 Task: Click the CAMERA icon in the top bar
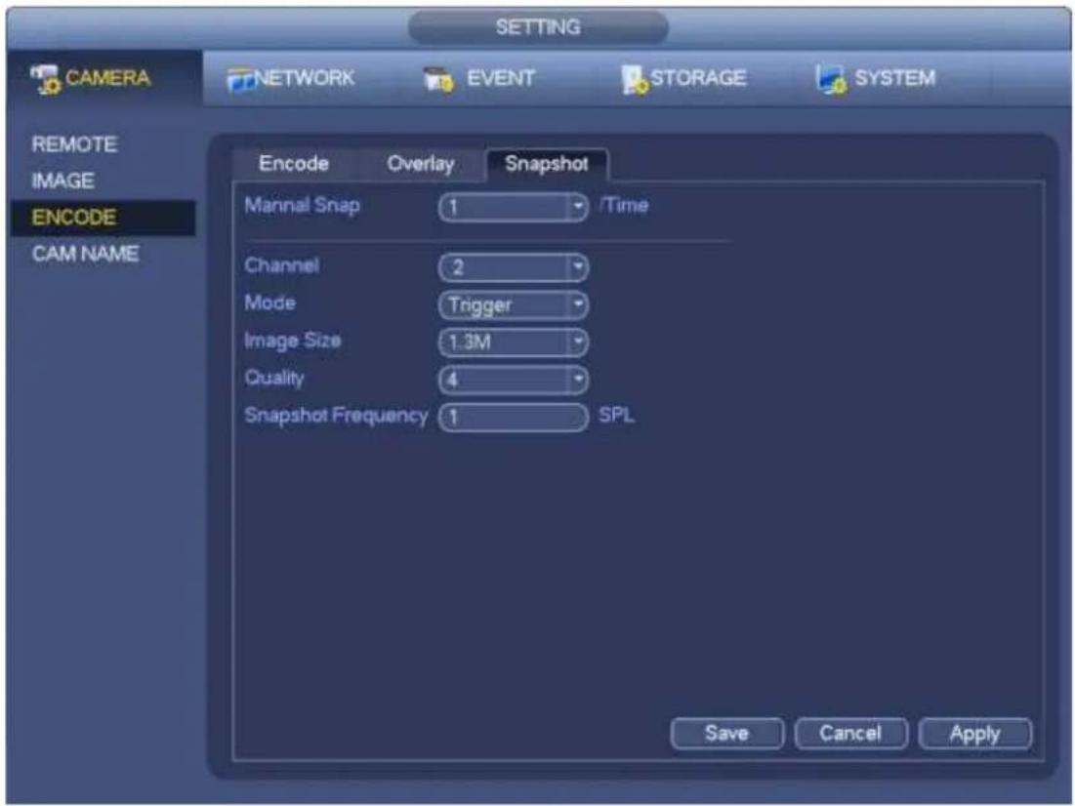click(46, 79)
